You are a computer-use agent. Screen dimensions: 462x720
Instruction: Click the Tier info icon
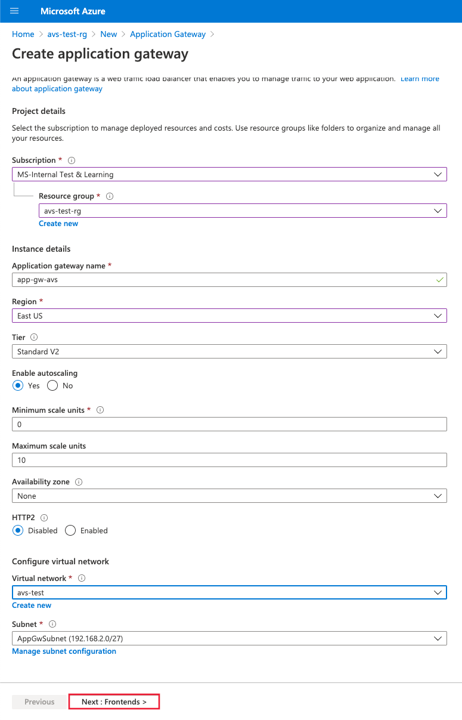34,338
